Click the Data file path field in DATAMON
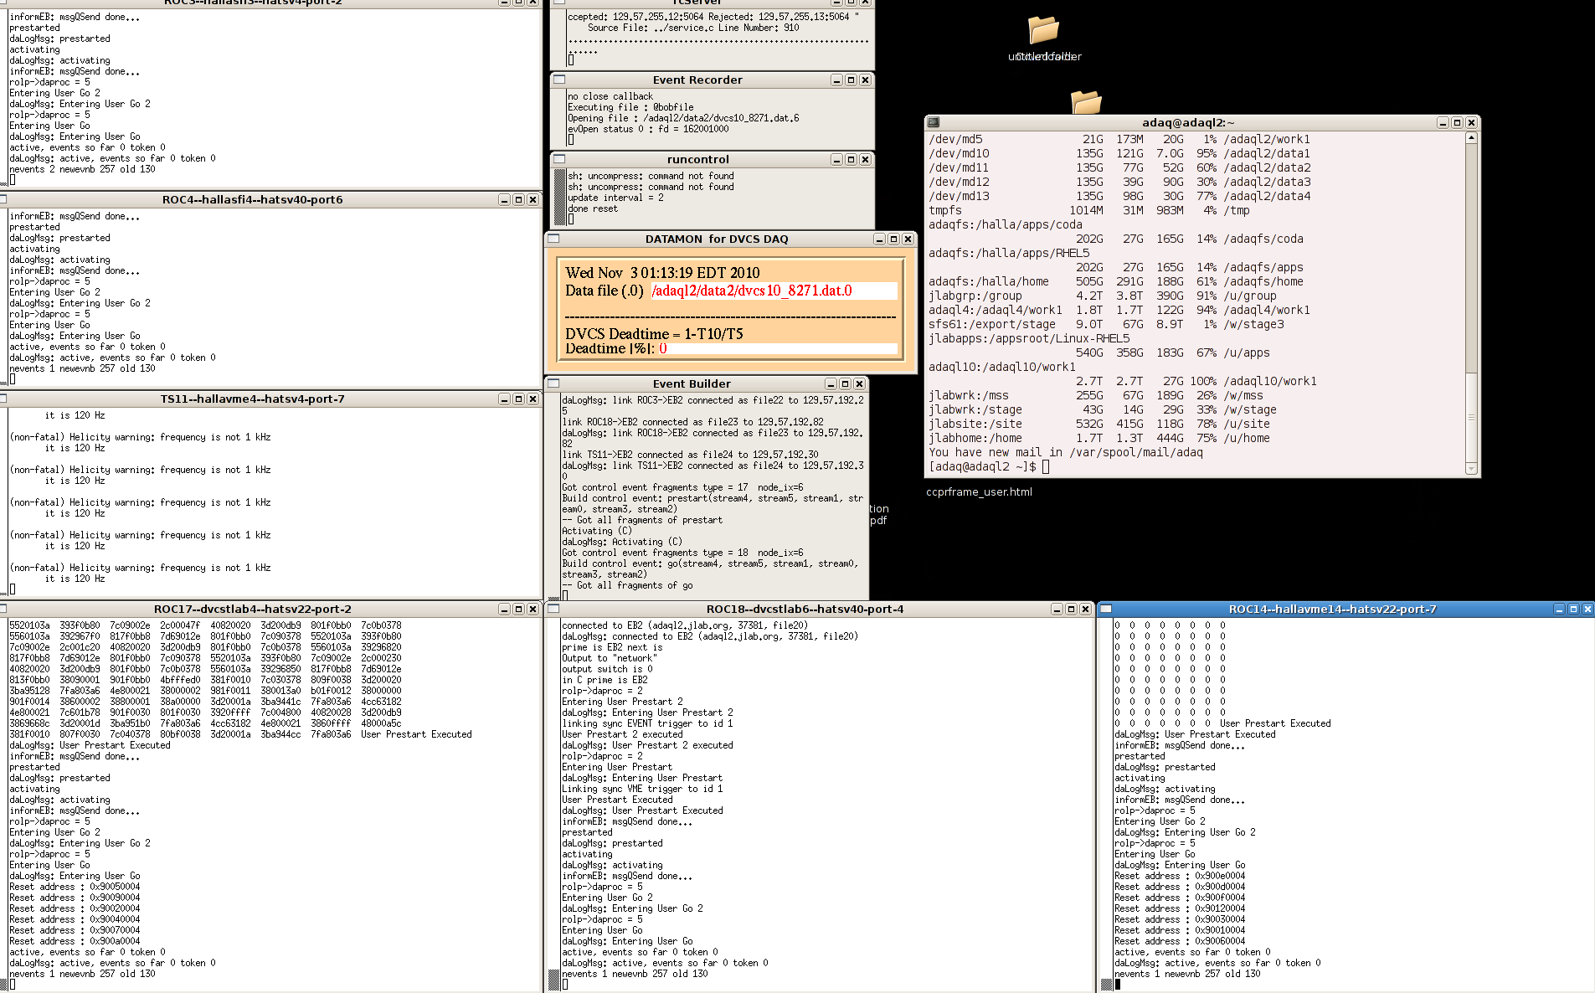Image resolution: width=1595 pixels, height=993 pixels. pyautogui.click(x=774, y=291)
